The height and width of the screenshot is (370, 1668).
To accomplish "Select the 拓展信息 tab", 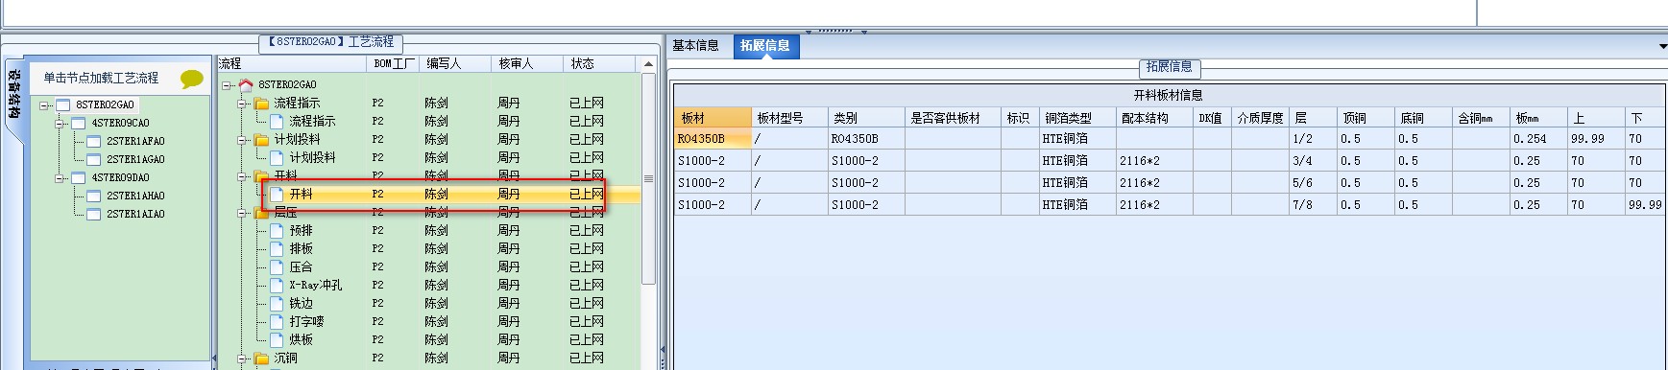I will 765,45.
